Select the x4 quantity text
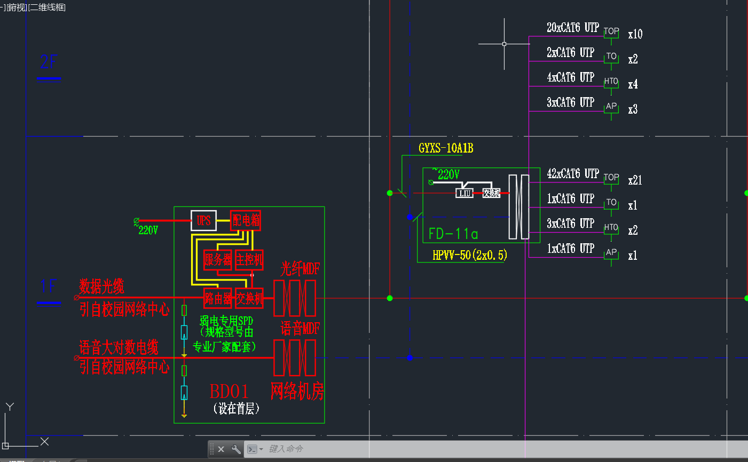This screenshot has width=748, height=462. point(633,84)
